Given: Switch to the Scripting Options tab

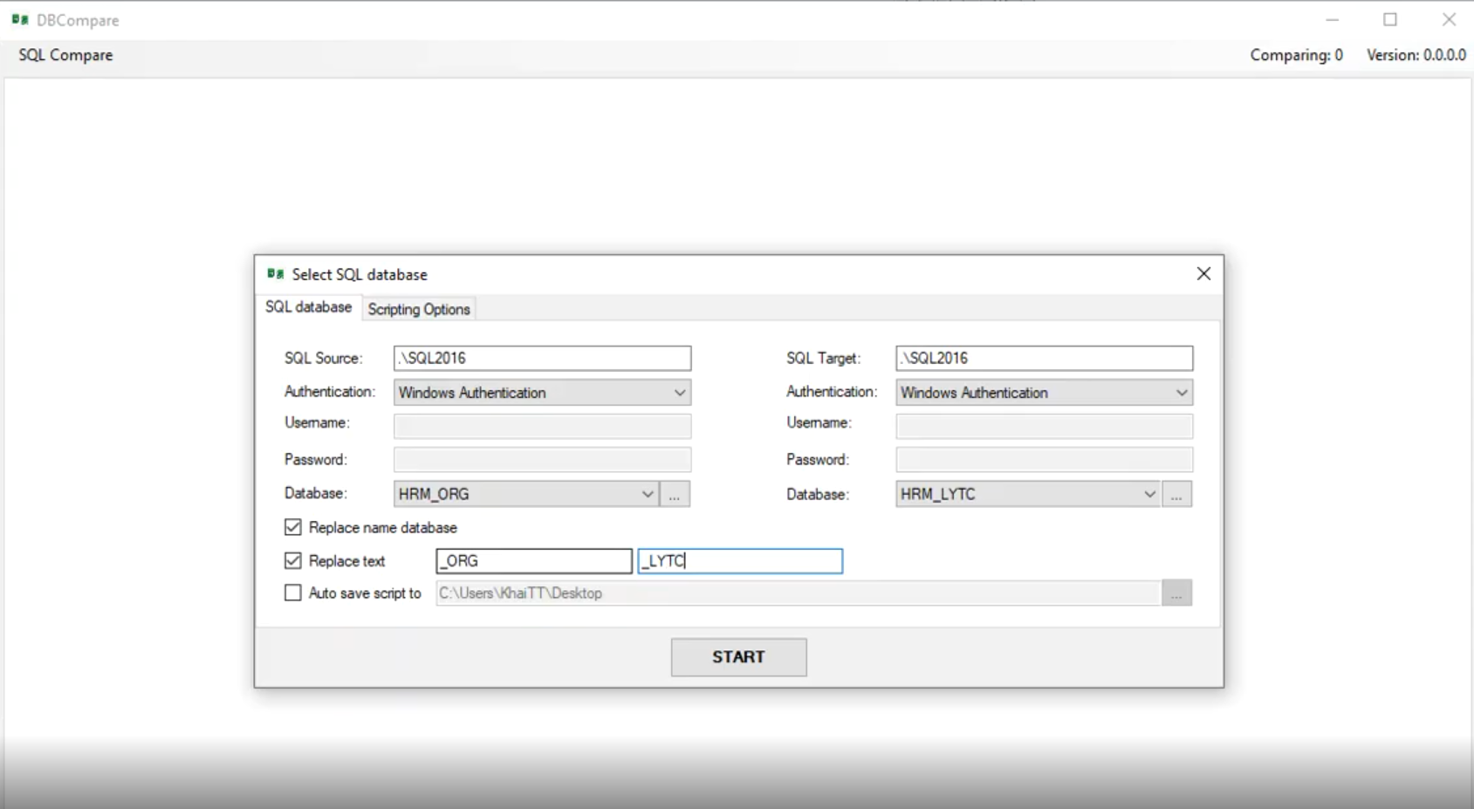Looking at the screenshot, I should pos(419,309).
